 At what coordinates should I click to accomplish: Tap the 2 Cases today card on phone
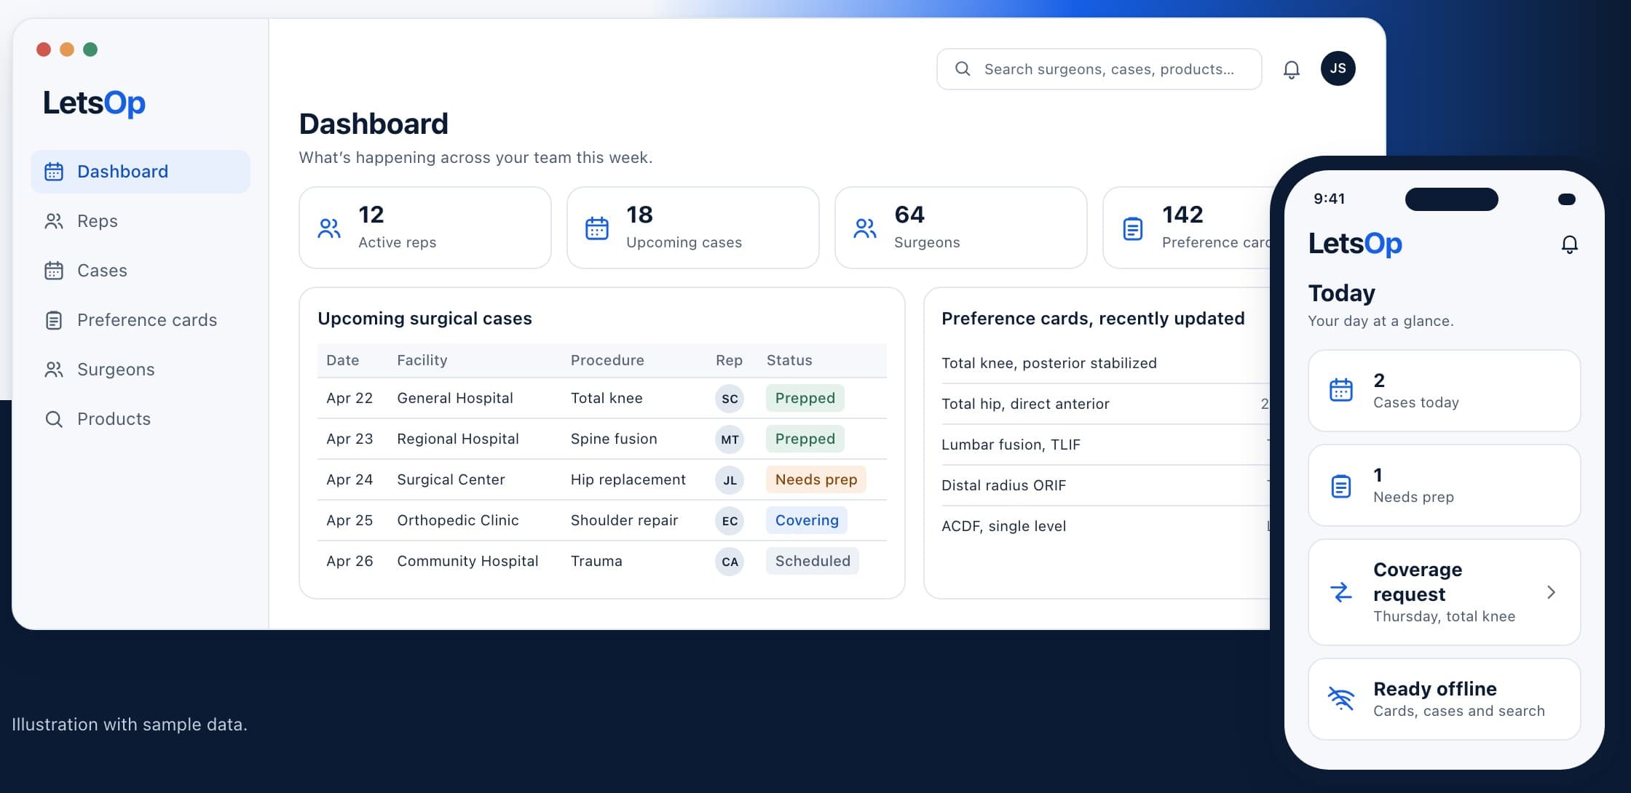click(x=1445, y=391)
